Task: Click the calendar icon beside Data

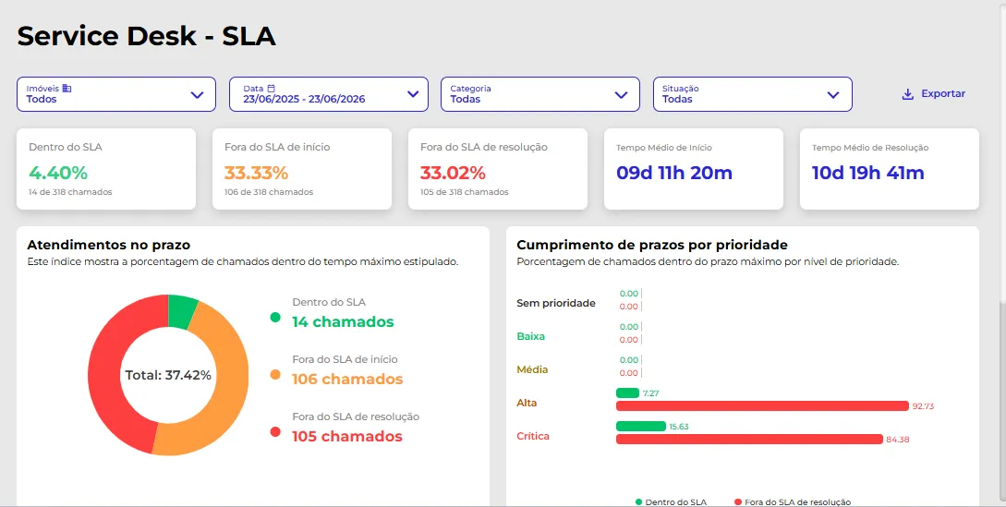Action: (x=271, y=89)
